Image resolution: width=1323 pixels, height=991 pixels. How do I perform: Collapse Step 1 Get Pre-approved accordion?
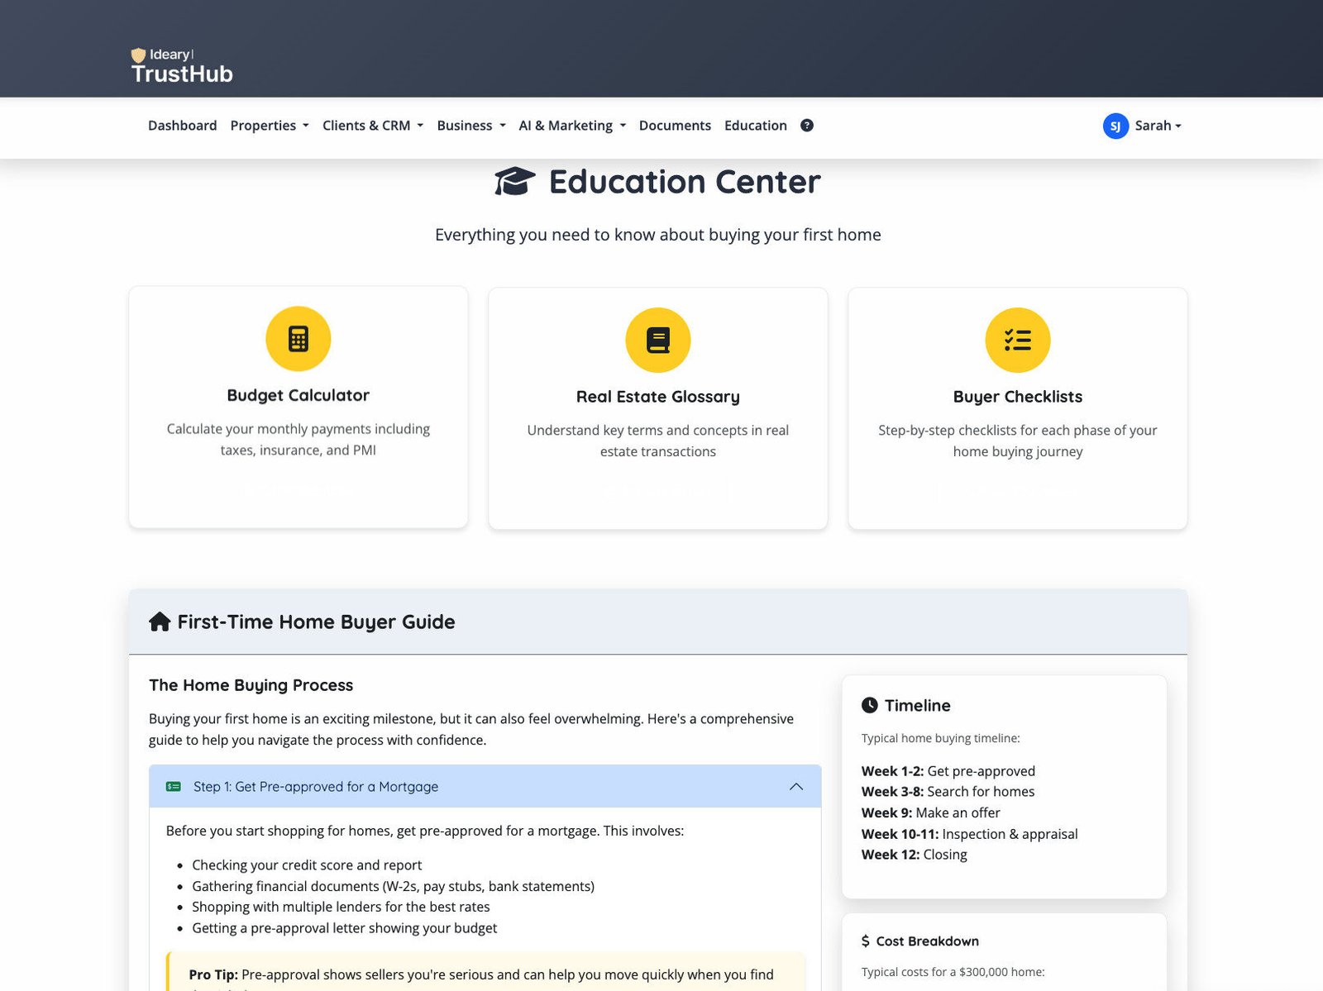pyautogui.click(x=485, y=787)
